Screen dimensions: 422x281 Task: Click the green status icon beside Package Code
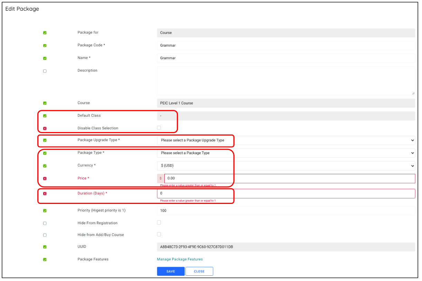(x=45, y=45)
